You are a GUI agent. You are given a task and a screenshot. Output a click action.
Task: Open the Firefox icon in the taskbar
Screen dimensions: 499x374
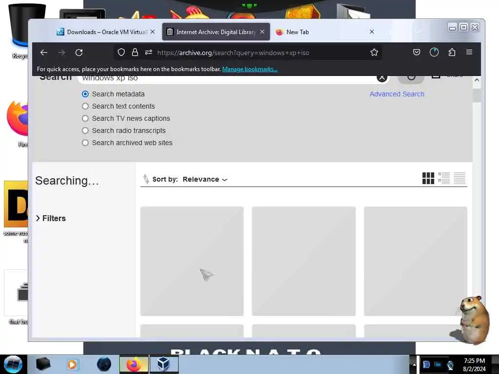[x=134, y=364]
